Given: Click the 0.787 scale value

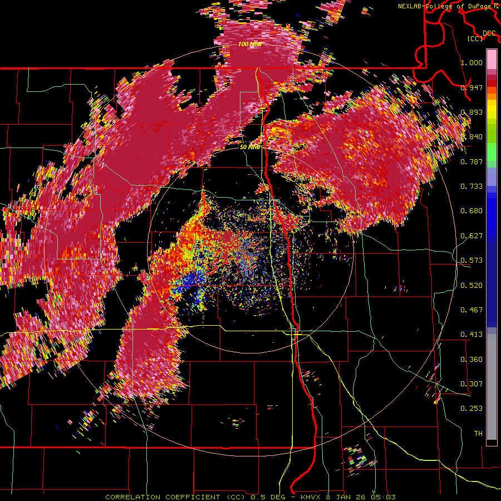Looking at the screenshot, I should (x=471, y=161).
